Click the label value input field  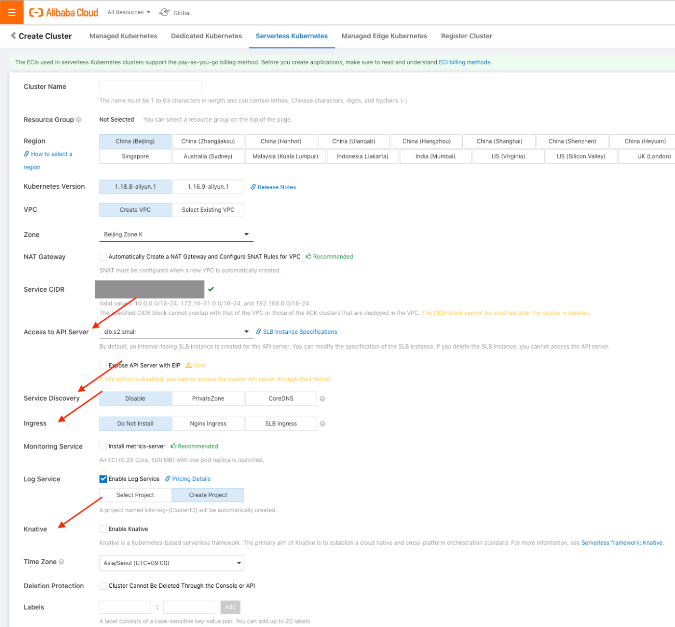point(189,607)
